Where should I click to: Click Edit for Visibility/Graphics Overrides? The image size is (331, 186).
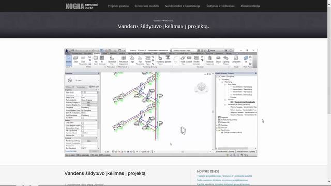pyautogui.click(x=89, y=102)
